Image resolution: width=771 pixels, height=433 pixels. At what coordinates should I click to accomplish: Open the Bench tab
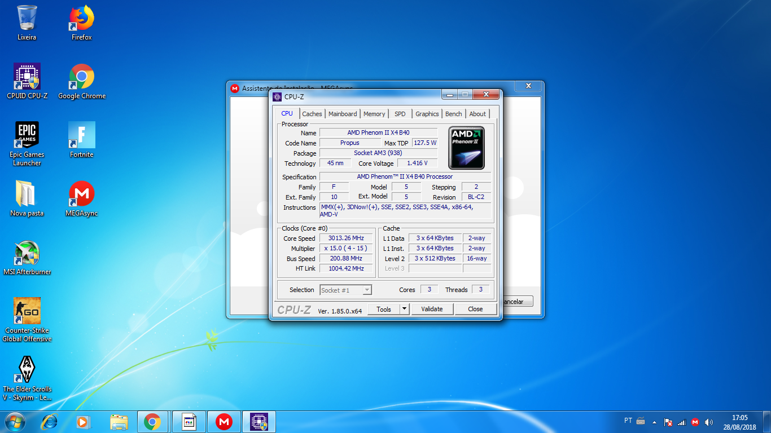pyautogui.click(x=454, y=114)
